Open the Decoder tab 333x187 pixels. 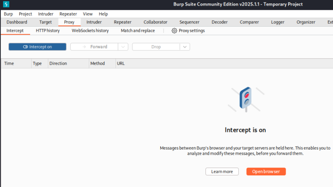[220, 22]
